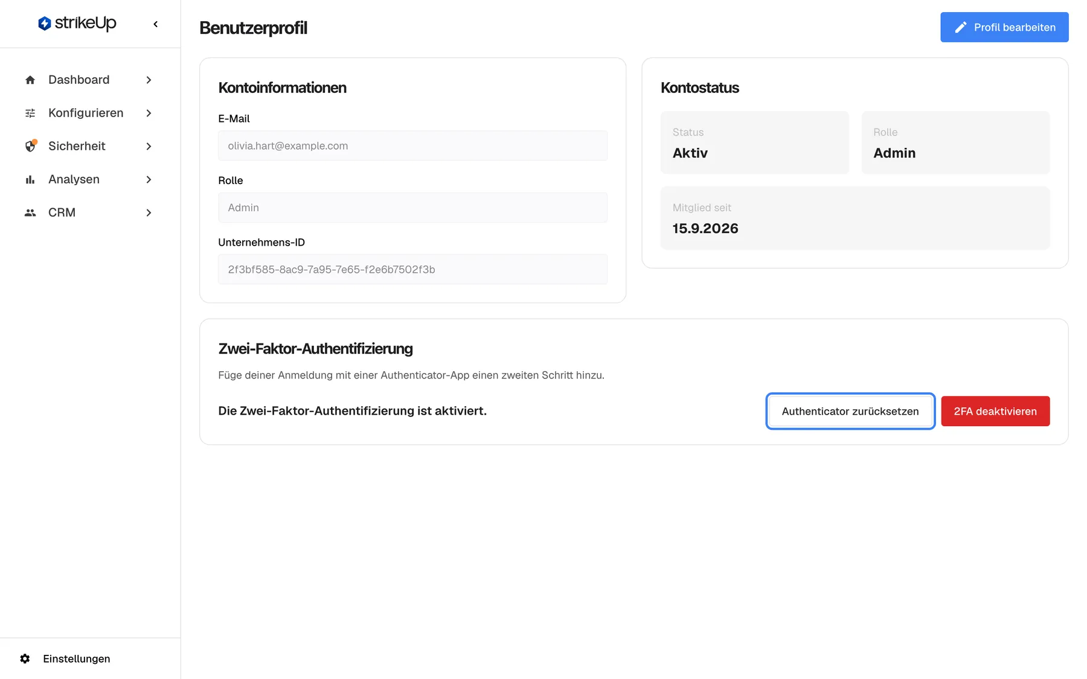This screenshot has height=679, width=1087.
Task: Click the Einstellungen gear icon
Action: click(x=25, y=658)
